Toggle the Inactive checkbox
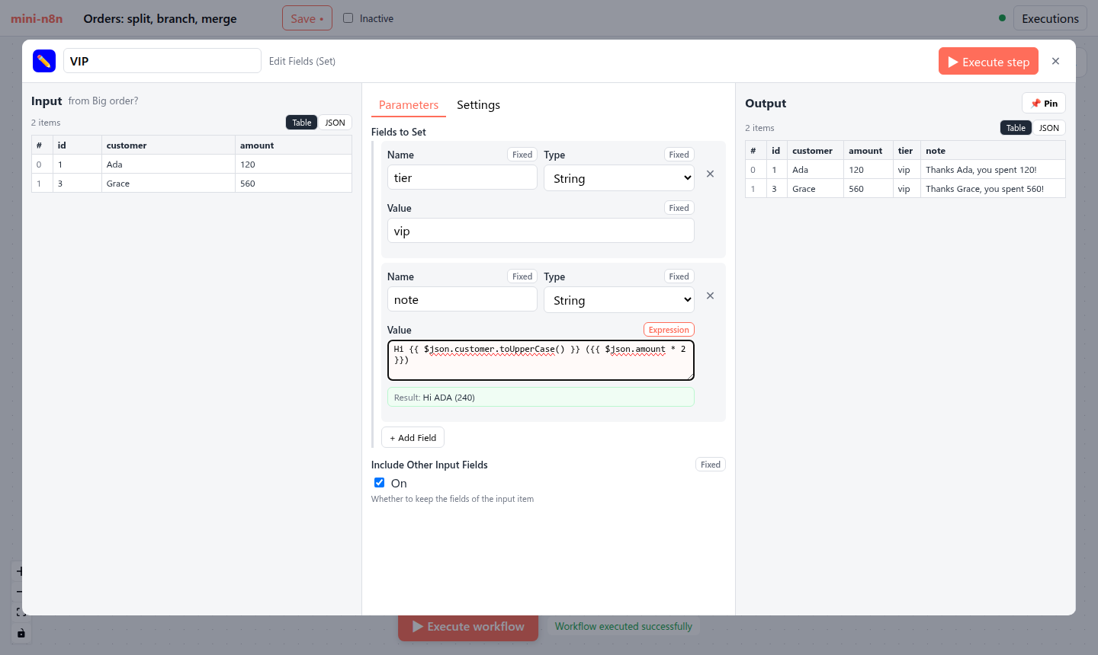 pos(348,18)
